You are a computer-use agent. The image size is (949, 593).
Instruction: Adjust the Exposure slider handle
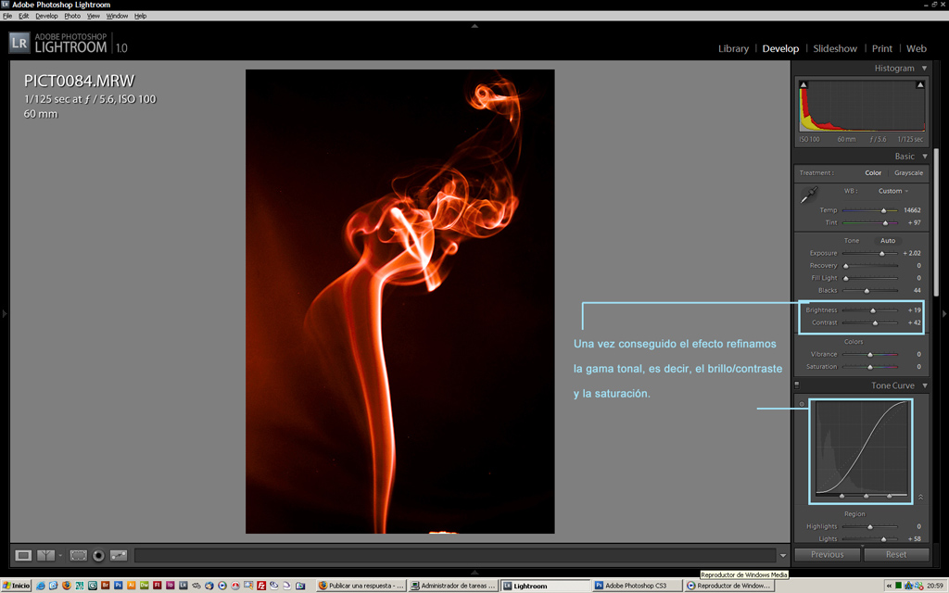click(x=882, y=254)
